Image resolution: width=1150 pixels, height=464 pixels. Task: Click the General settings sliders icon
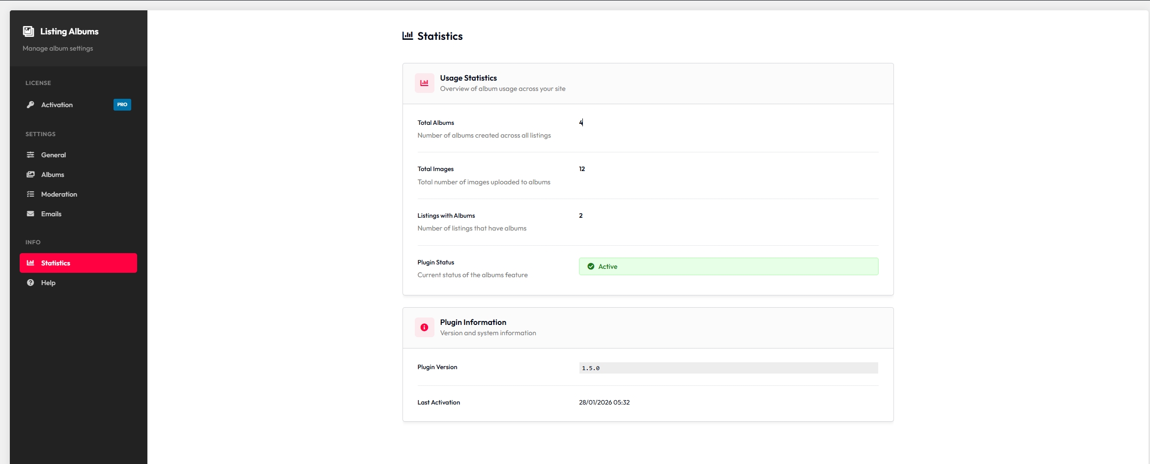tap(30, 154)
